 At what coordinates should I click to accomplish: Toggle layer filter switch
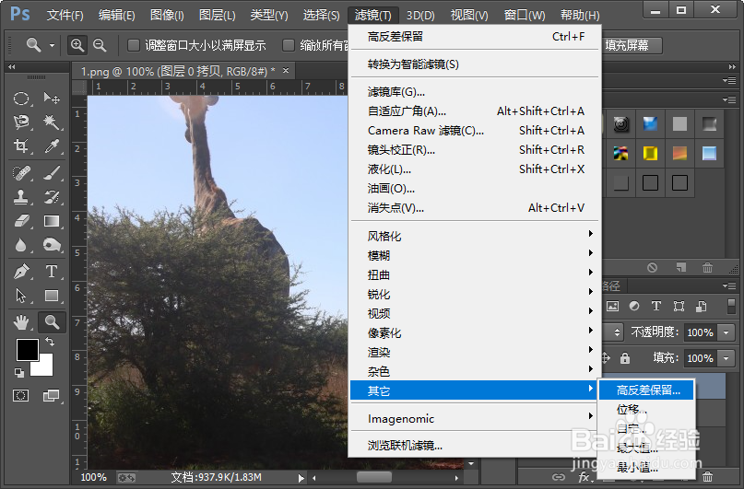(731, 306)
